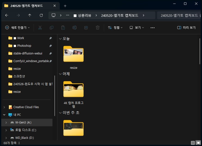Refresh the current folder view
This screenshot has height=146, width=202.
(41, 15)
